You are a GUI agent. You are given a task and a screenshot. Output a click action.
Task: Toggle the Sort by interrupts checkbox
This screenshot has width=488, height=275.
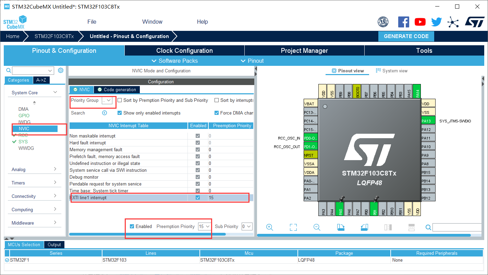[x=217, y=100]
